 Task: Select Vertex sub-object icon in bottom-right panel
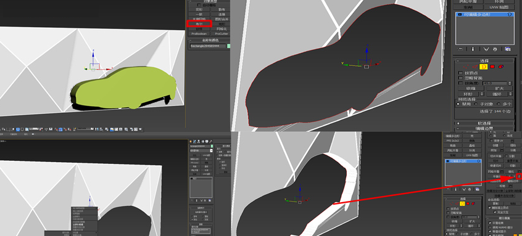click(452, 203)
